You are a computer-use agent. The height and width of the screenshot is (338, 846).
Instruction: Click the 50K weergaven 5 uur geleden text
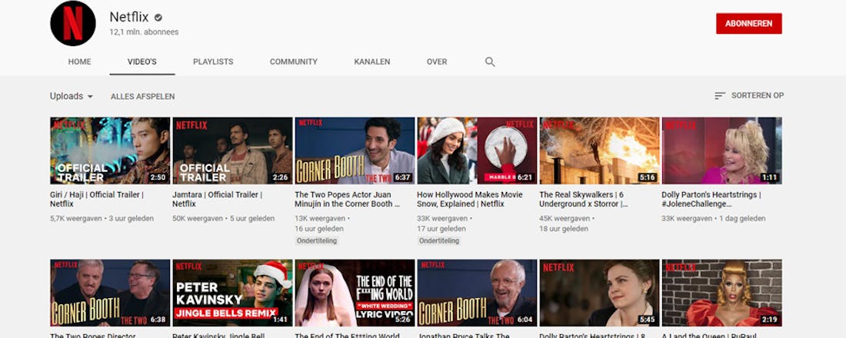click(x=224, y=219)
